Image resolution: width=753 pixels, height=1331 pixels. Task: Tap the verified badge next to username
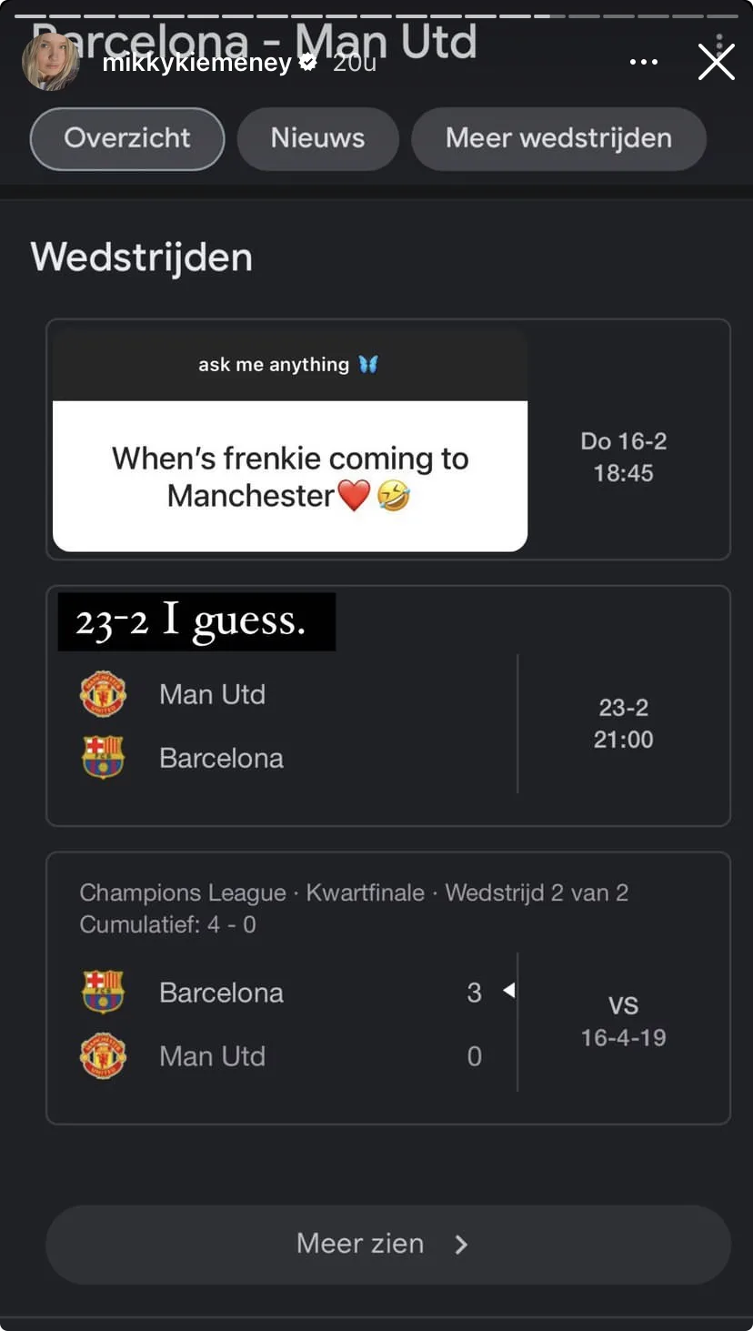tap(308, 63)
